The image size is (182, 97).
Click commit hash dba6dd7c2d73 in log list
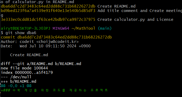tap(48, 6)
